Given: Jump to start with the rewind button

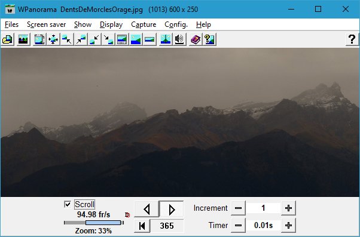Looking at the screenshot, I should pyautogui.click(x=142, y=226).
